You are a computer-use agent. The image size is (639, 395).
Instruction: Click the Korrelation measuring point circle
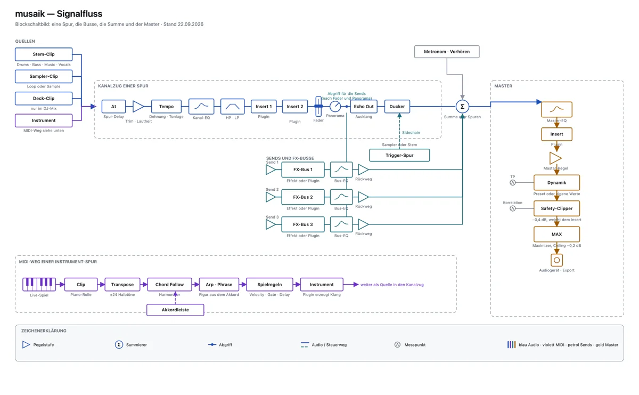coord(513,208)
